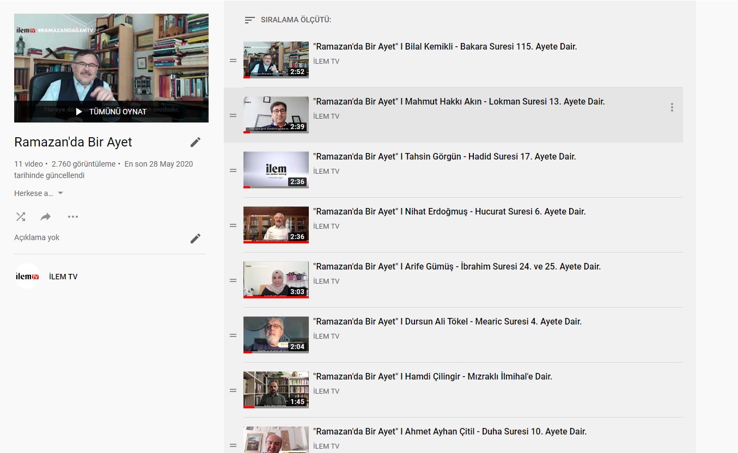The width and height of the screenshot is (738, 453).
Task: Click the Açıklama yok description text
Action: 37,238
